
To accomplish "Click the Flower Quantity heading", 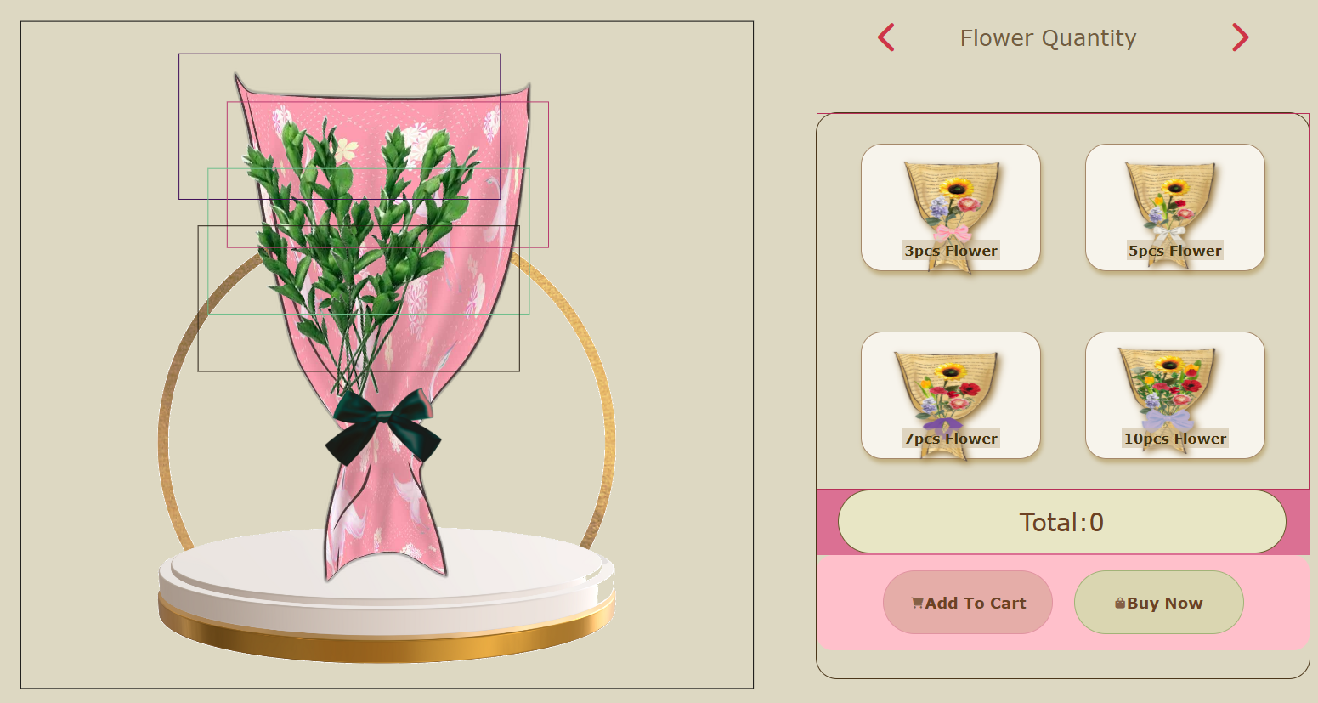I will (x=1048, y=38).
